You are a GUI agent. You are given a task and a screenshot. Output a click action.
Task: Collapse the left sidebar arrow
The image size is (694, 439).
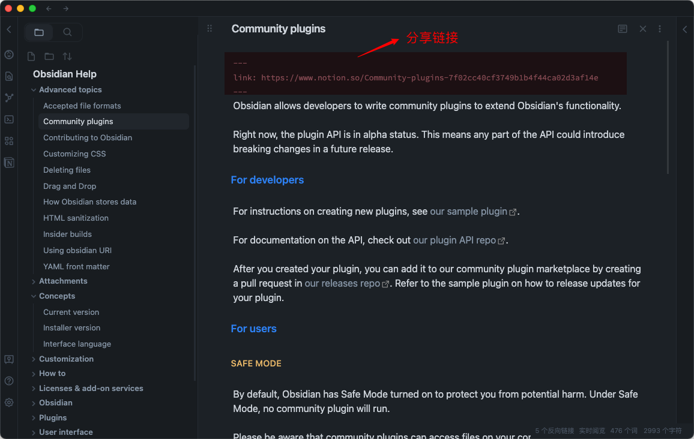(x=9, y=29)
